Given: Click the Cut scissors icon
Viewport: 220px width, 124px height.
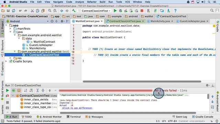Looking at the screenshot, I should (x=32, y=11).
